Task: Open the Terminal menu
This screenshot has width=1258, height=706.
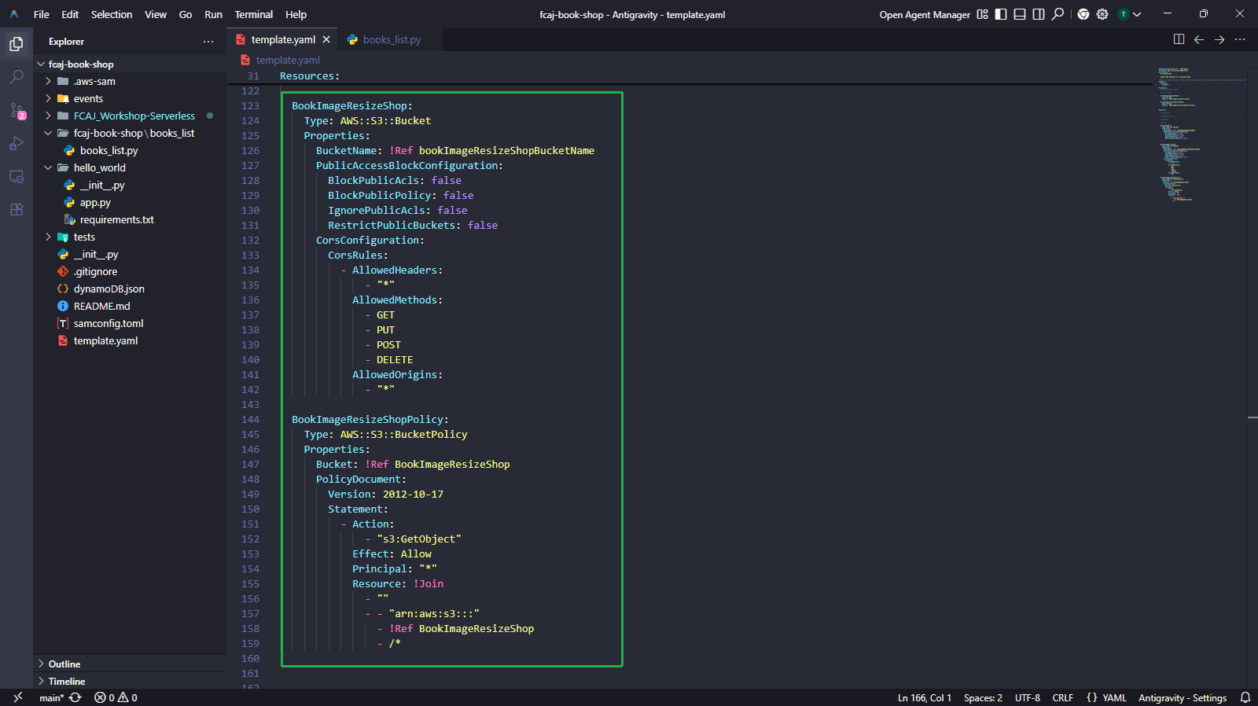Action: (254, 14)
